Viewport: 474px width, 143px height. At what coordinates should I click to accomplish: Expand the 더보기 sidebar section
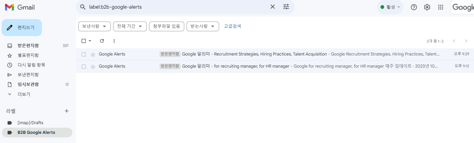coord(24,94)
